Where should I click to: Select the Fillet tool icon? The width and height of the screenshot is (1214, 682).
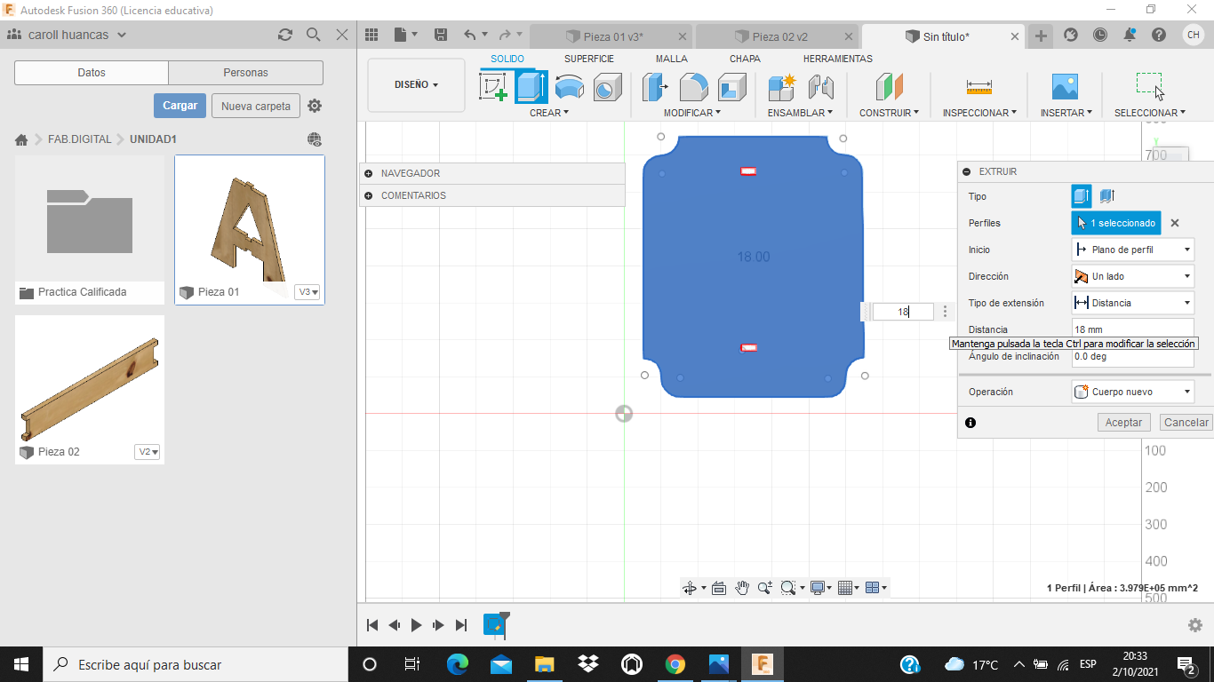[693, 87]
